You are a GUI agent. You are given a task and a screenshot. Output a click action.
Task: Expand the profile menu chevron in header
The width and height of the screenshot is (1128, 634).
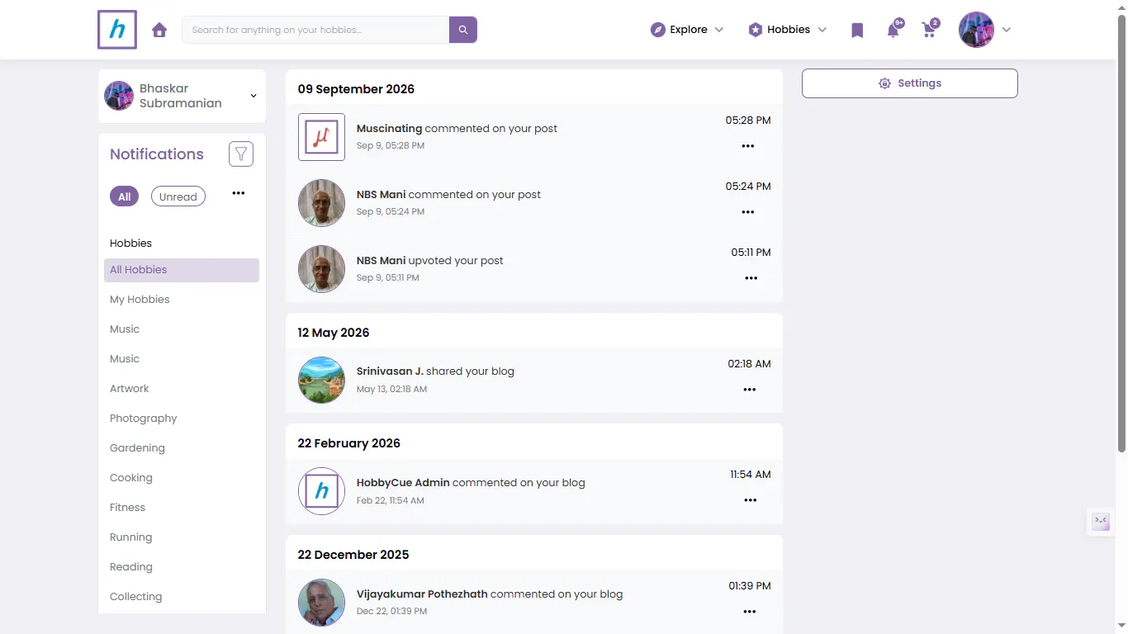click(x=1006, y=30)
